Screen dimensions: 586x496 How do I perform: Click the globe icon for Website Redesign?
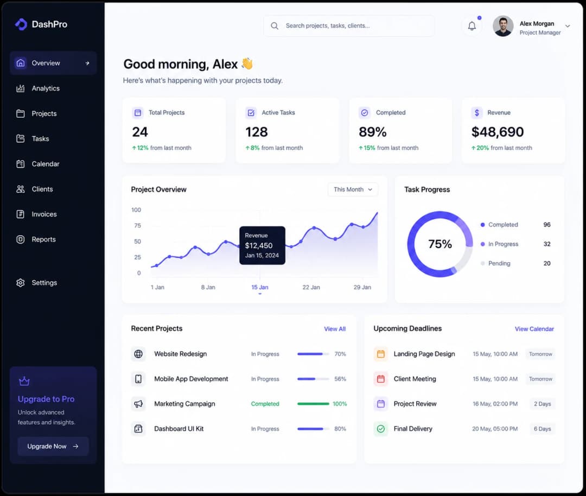138,354
